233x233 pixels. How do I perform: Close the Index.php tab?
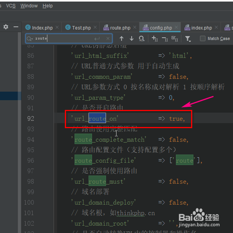[x=57, y=27]
